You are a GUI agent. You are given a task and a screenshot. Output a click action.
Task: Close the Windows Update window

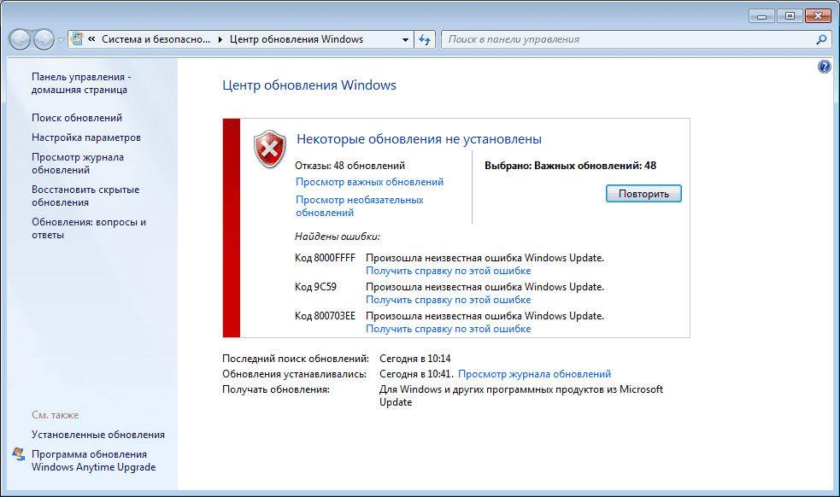(x=818, y=16)
